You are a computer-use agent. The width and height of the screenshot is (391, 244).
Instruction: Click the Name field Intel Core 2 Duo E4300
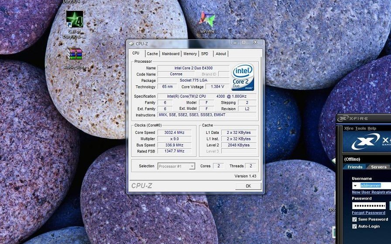pos(193,68)
